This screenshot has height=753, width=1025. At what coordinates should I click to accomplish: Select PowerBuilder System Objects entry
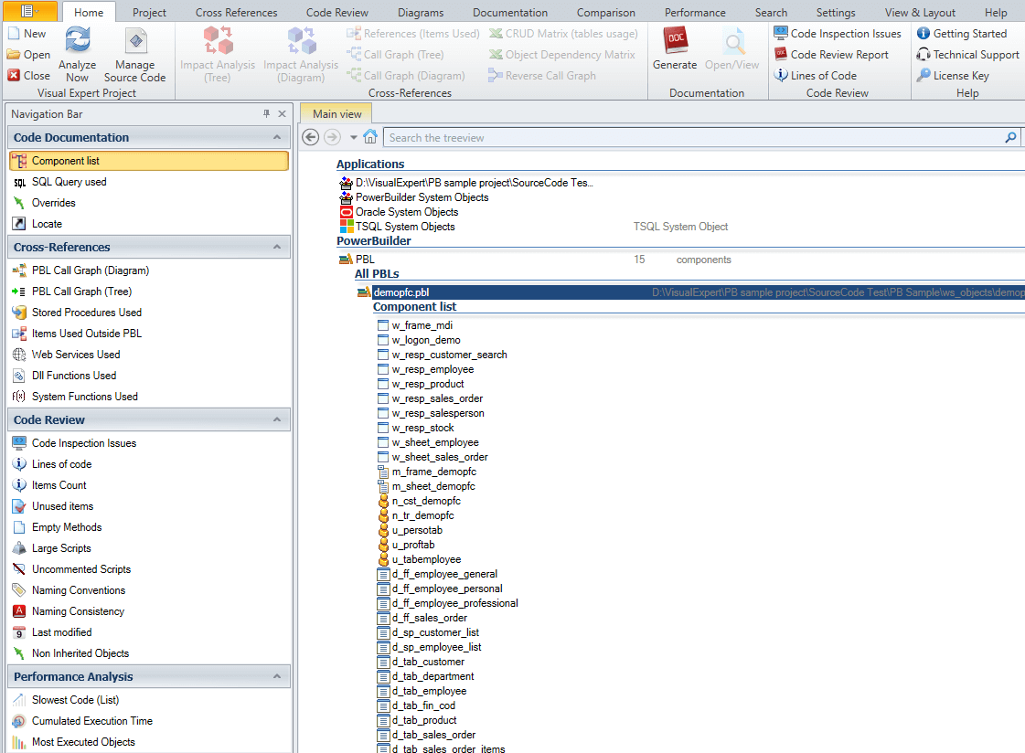click(422, 197)
